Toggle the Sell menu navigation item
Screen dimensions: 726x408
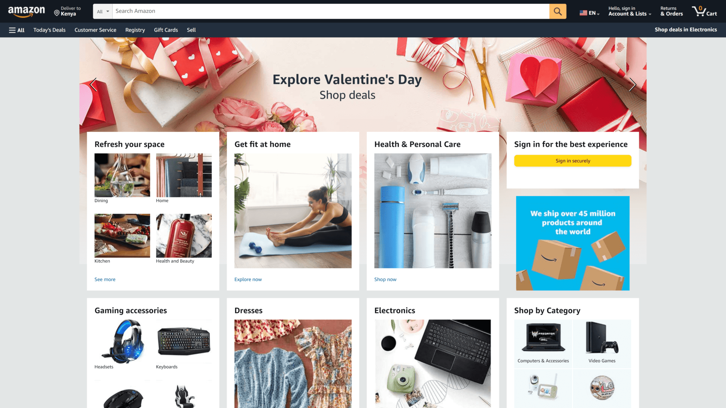click(191, 30)
